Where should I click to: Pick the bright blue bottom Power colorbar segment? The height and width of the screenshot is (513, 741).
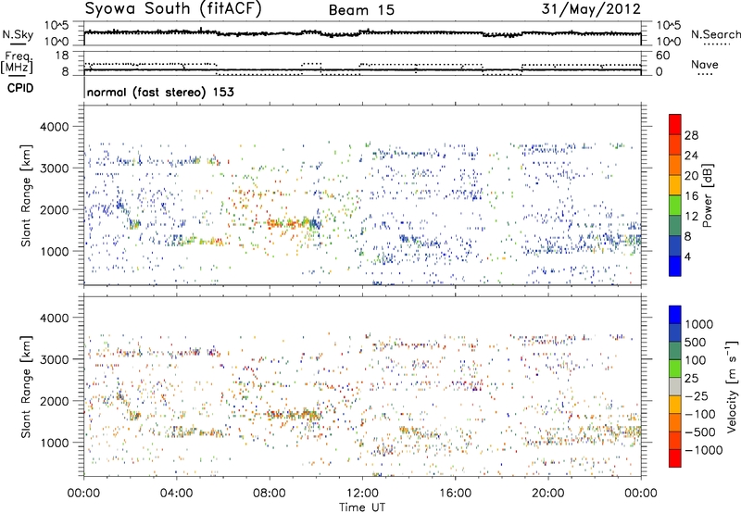coord(675,266)
